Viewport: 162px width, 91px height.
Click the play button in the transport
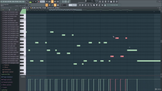click(x=33, y=2)
